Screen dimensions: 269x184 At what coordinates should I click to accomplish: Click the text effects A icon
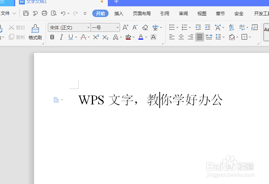point(116,37)
